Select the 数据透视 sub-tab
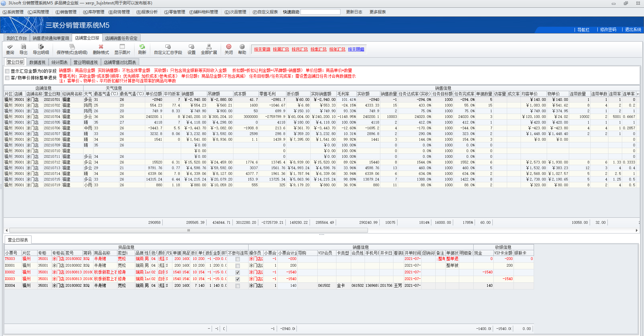 click(37, 62)
